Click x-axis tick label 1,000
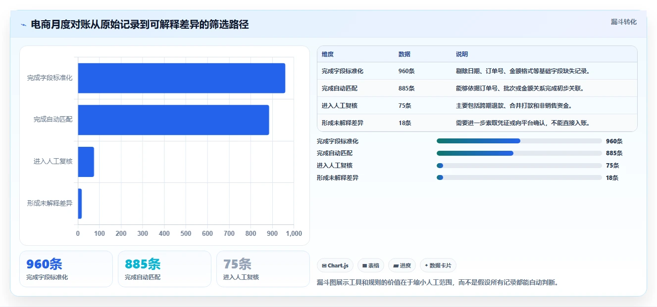Image resolution: width=657 pixels, height=307 pixels. pos(294,233)
